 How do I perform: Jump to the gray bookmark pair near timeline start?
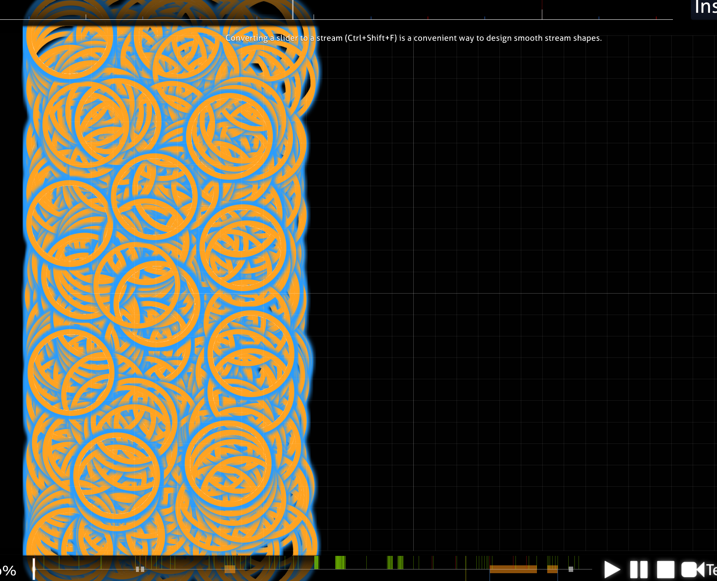click(140, 569)
